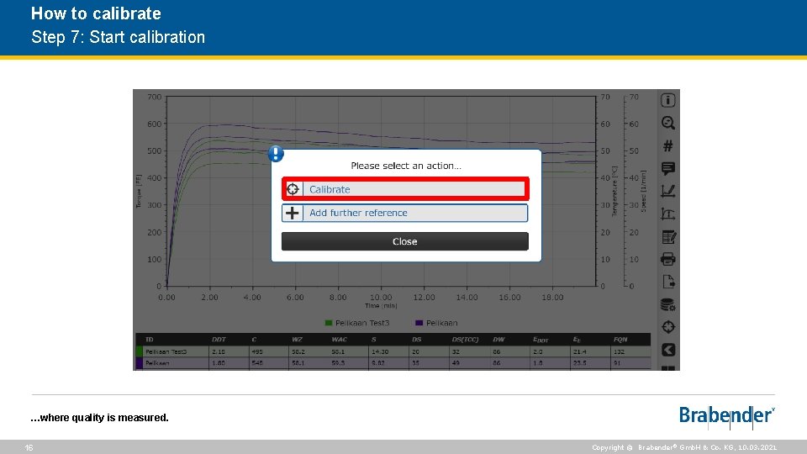Click green Pelikaan Test3 legend swatch

(x=329, y=323)
